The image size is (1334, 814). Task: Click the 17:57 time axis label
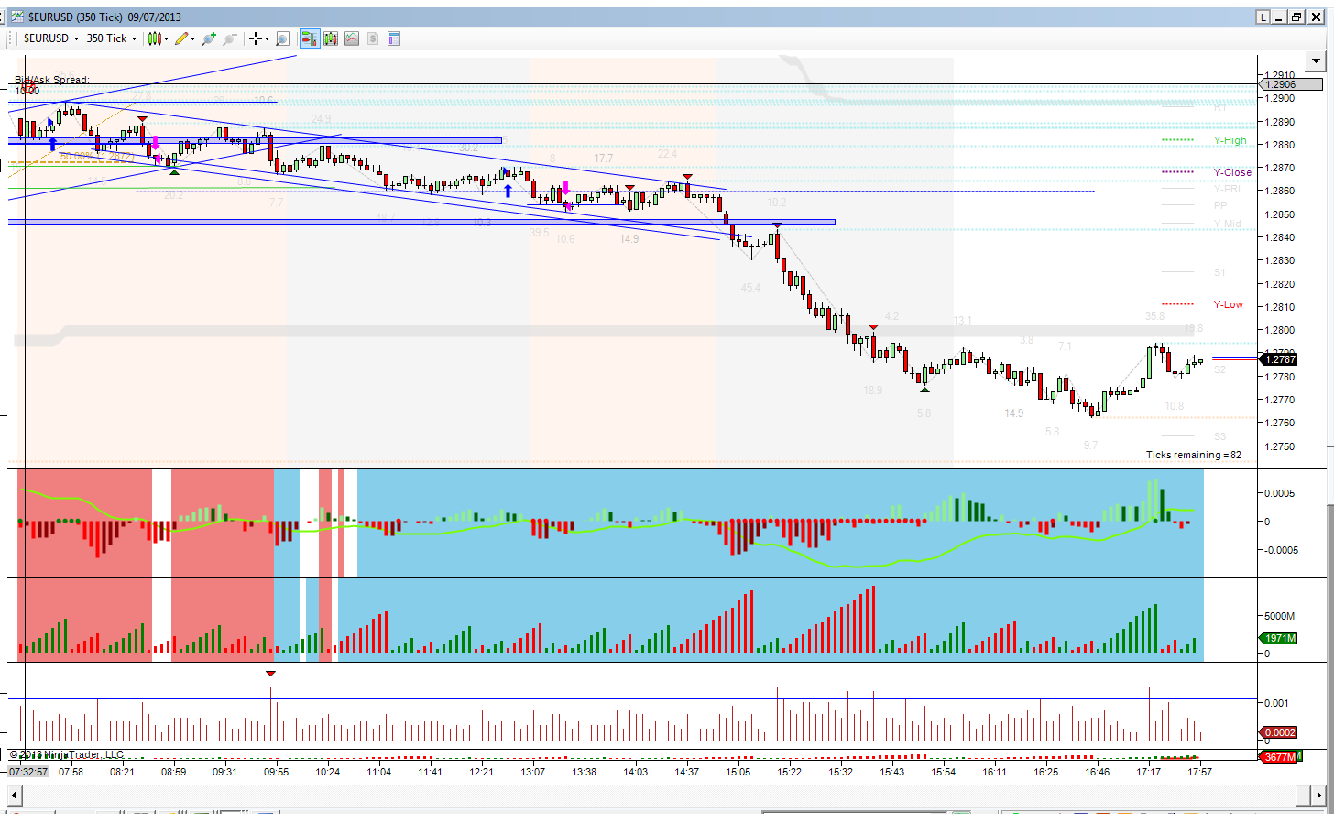pos(1199,772)
